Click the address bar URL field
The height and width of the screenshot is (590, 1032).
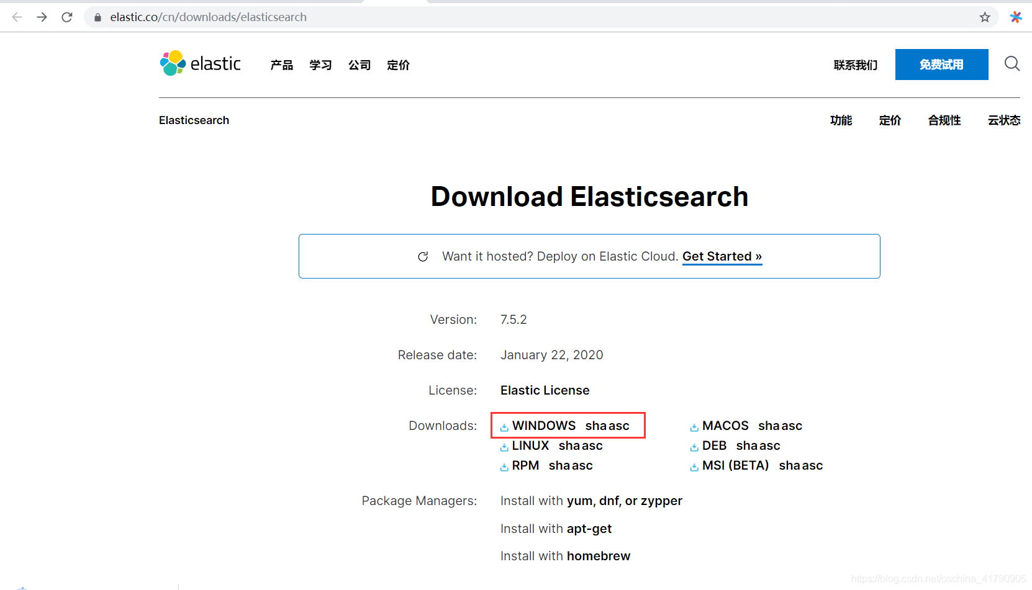(540, 17)
